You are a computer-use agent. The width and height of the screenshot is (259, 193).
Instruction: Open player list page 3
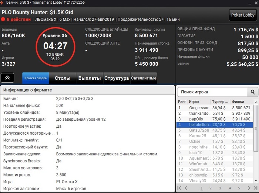point(220,188)
